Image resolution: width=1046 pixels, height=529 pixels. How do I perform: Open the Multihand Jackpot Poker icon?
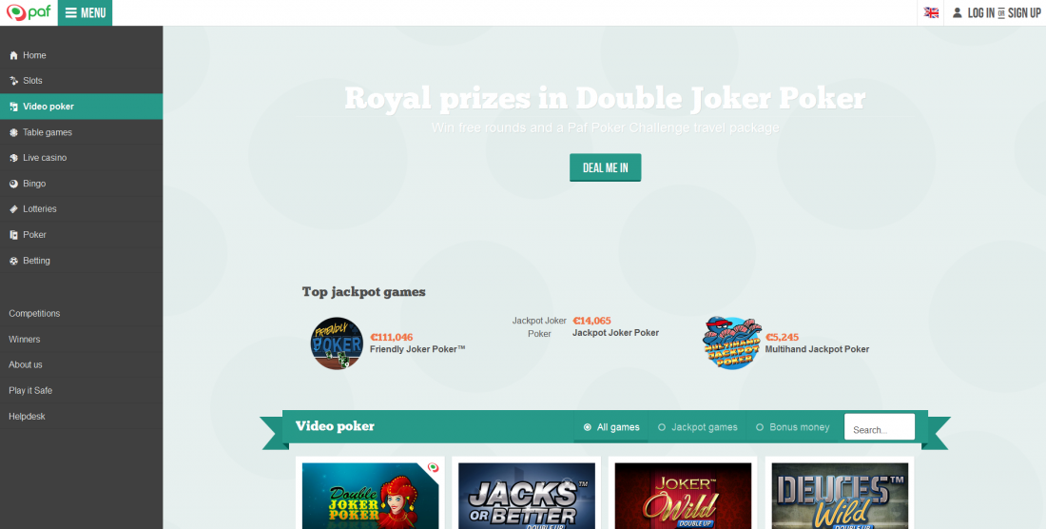click(731, 343)
